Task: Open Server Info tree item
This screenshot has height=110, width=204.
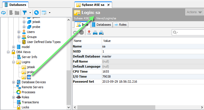Action: [x=30, y=57]
